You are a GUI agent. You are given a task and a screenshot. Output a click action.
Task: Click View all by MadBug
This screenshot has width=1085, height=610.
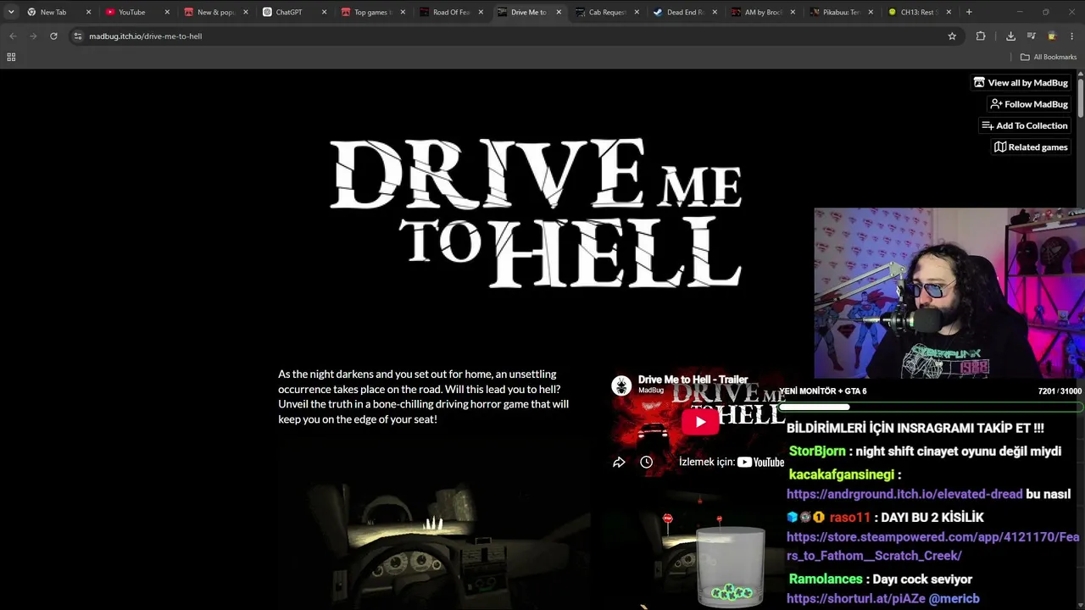tap(1021, 82)
